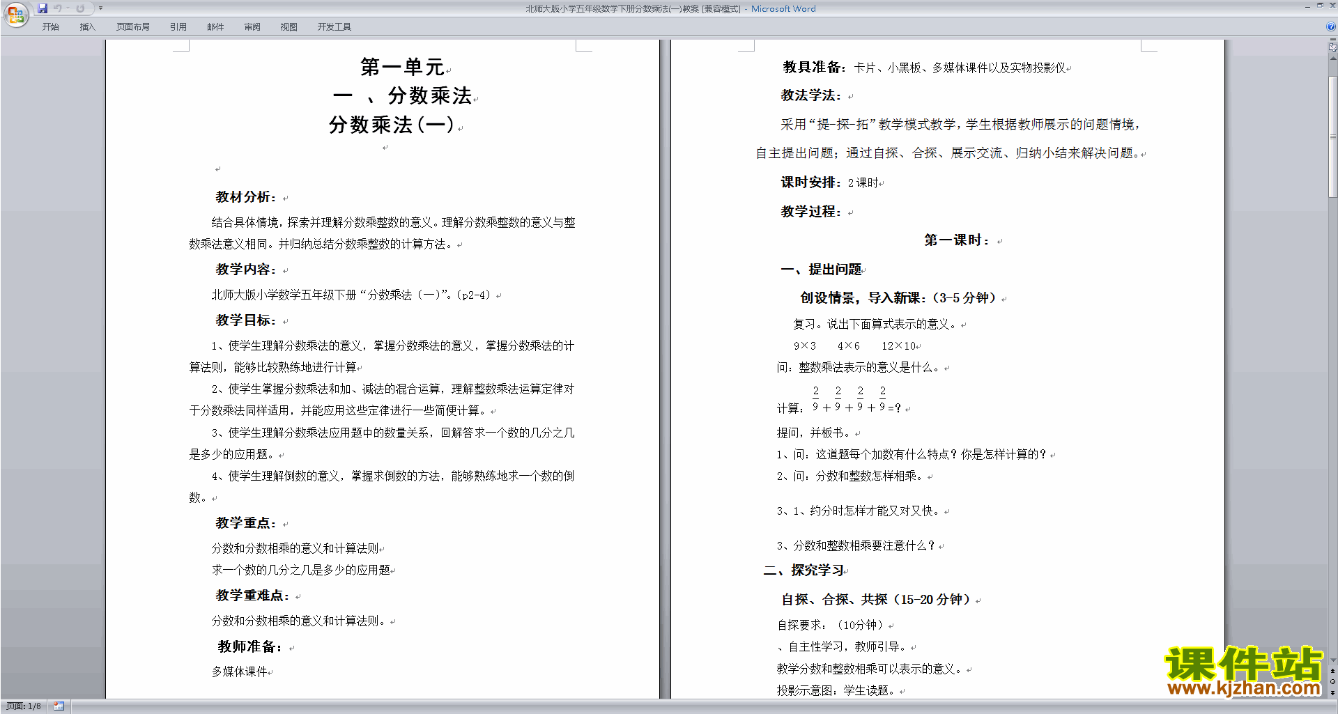Click the vertical scrollbar up arrow
This screenshot has width=1338, height=714.
[x=1333, y=59]
